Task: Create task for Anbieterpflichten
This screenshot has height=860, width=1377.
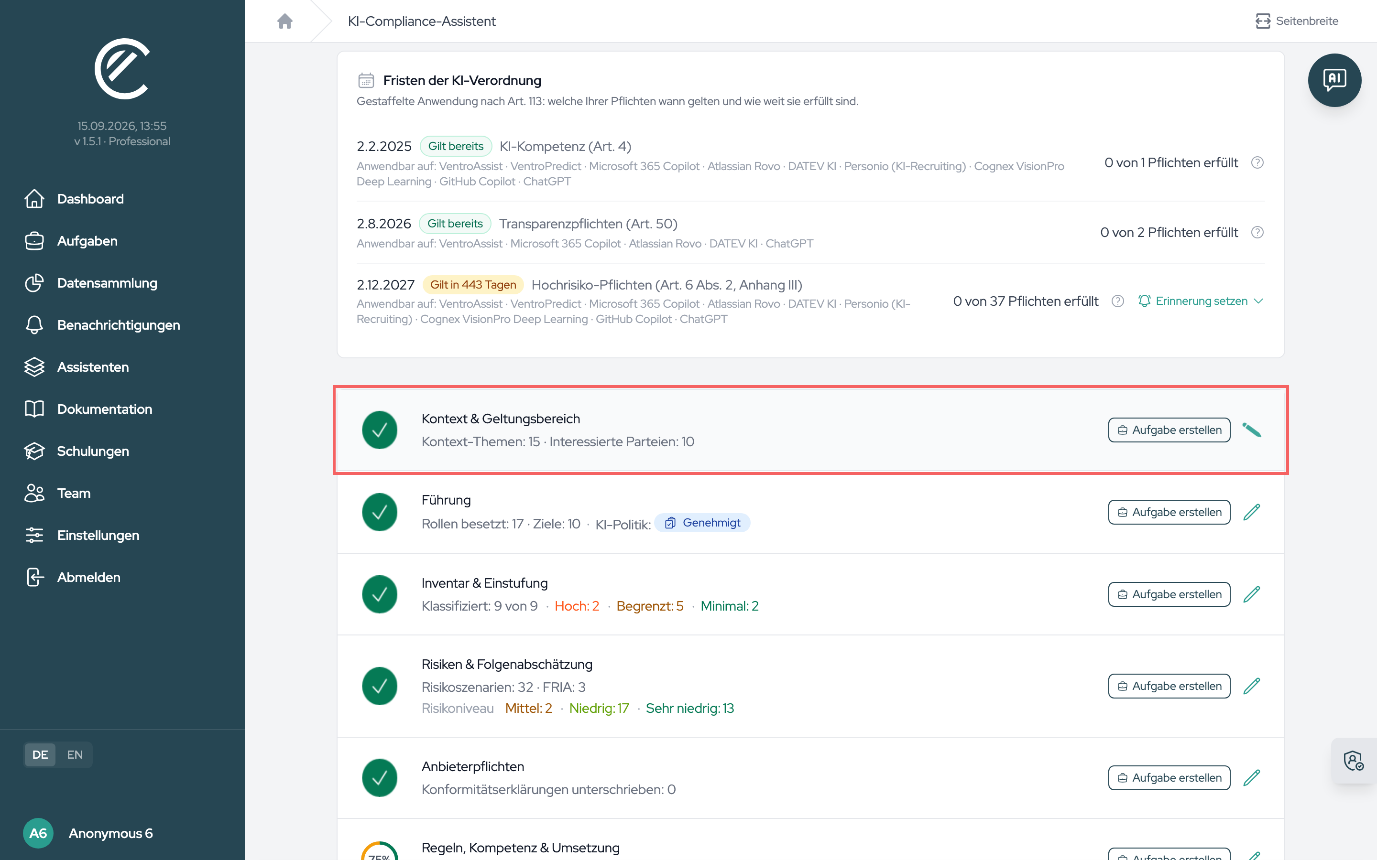Action: pos(1169,777)
